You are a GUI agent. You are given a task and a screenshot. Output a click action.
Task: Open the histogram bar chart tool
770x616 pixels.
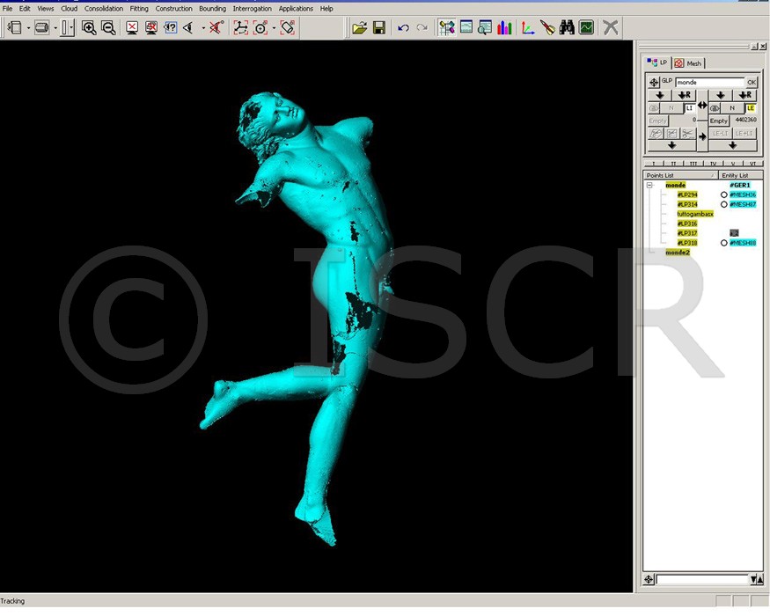click(x=504, y=27)
